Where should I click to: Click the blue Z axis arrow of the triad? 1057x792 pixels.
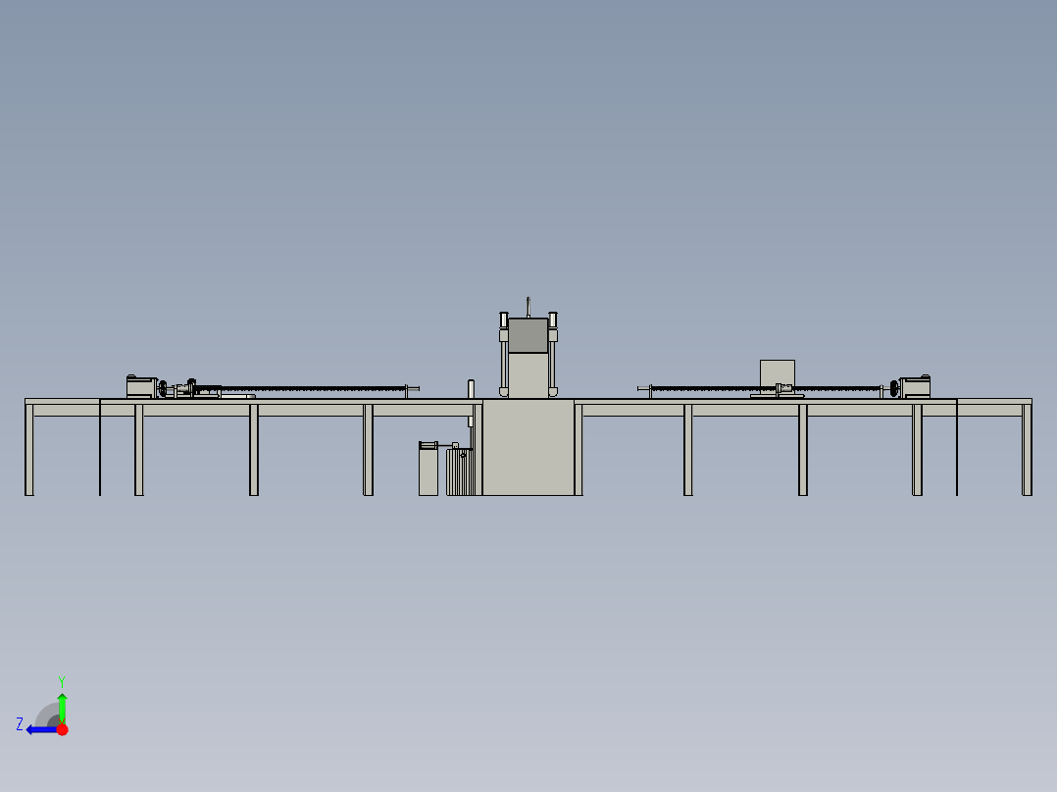(x=42, y=729)
